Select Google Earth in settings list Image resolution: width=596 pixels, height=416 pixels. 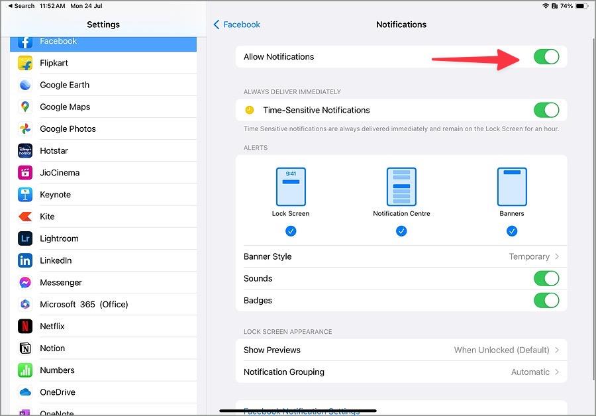pos(103,85)
